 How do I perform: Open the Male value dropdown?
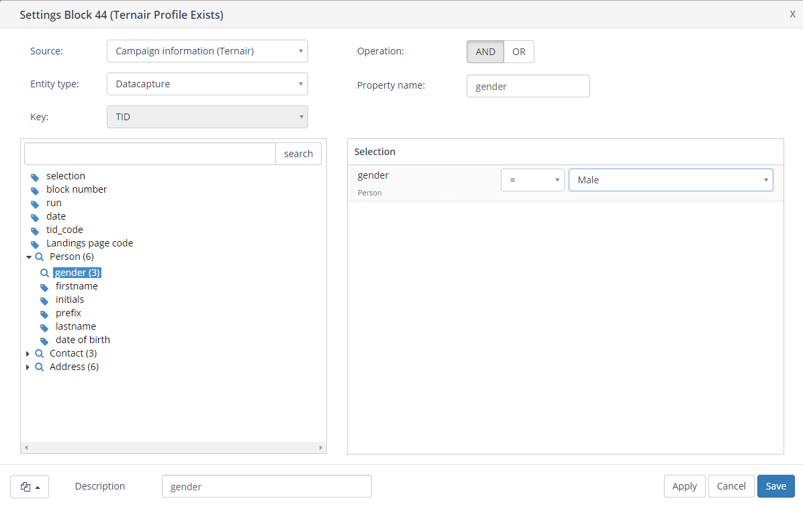[x=670, y=180]
